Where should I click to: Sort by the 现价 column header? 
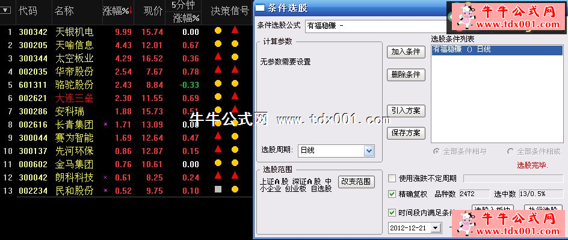tap(153, 11)
